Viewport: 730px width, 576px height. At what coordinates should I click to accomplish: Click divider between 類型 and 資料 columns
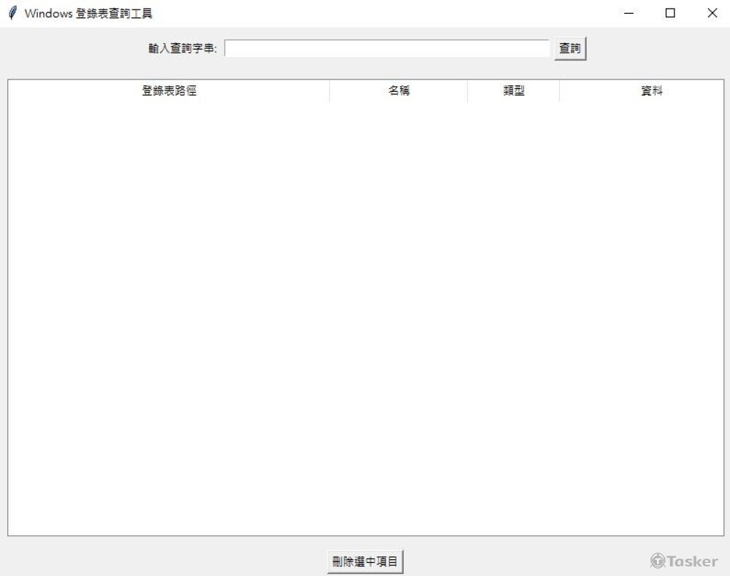[x=559, y=90]
